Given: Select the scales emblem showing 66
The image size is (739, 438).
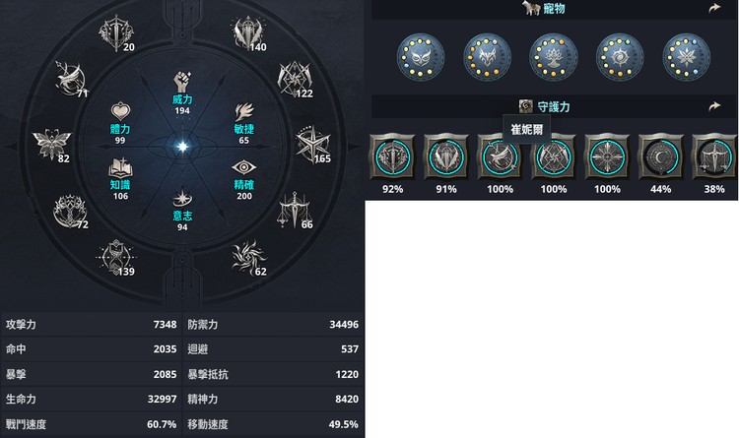Looking at the screenshot, I should [x=295, y=210].
